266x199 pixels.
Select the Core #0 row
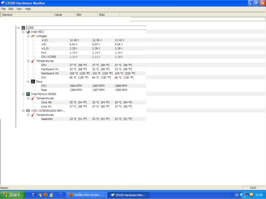coord(93,102)
